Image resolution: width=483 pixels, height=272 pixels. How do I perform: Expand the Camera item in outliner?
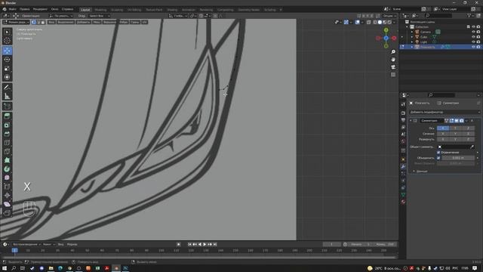pyautogui.click(x=412, y=32)
